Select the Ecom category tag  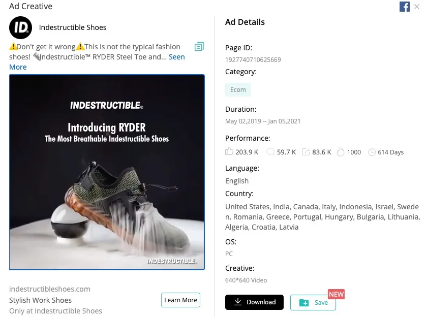238,90
